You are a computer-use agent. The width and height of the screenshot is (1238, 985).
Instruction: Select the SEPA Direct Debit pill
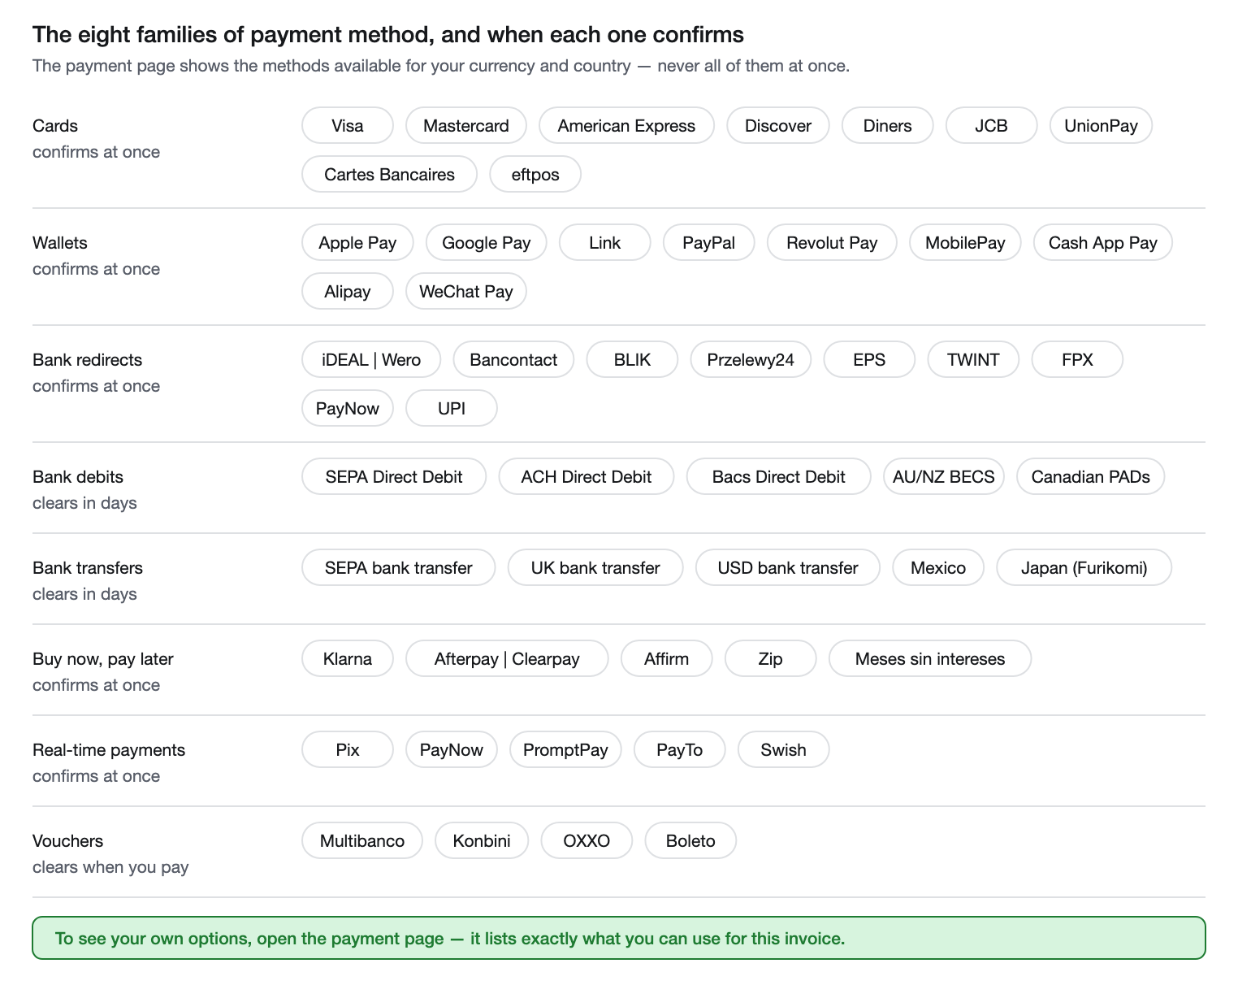coord(394,476)
